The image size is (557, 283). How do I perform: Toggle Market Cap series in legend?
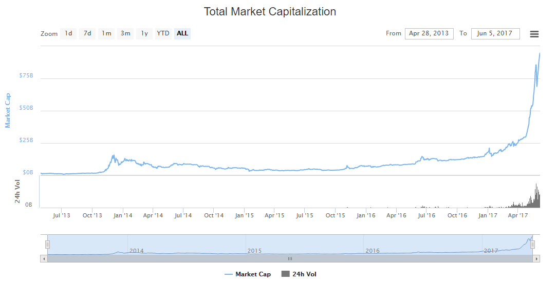coord(248,274)
